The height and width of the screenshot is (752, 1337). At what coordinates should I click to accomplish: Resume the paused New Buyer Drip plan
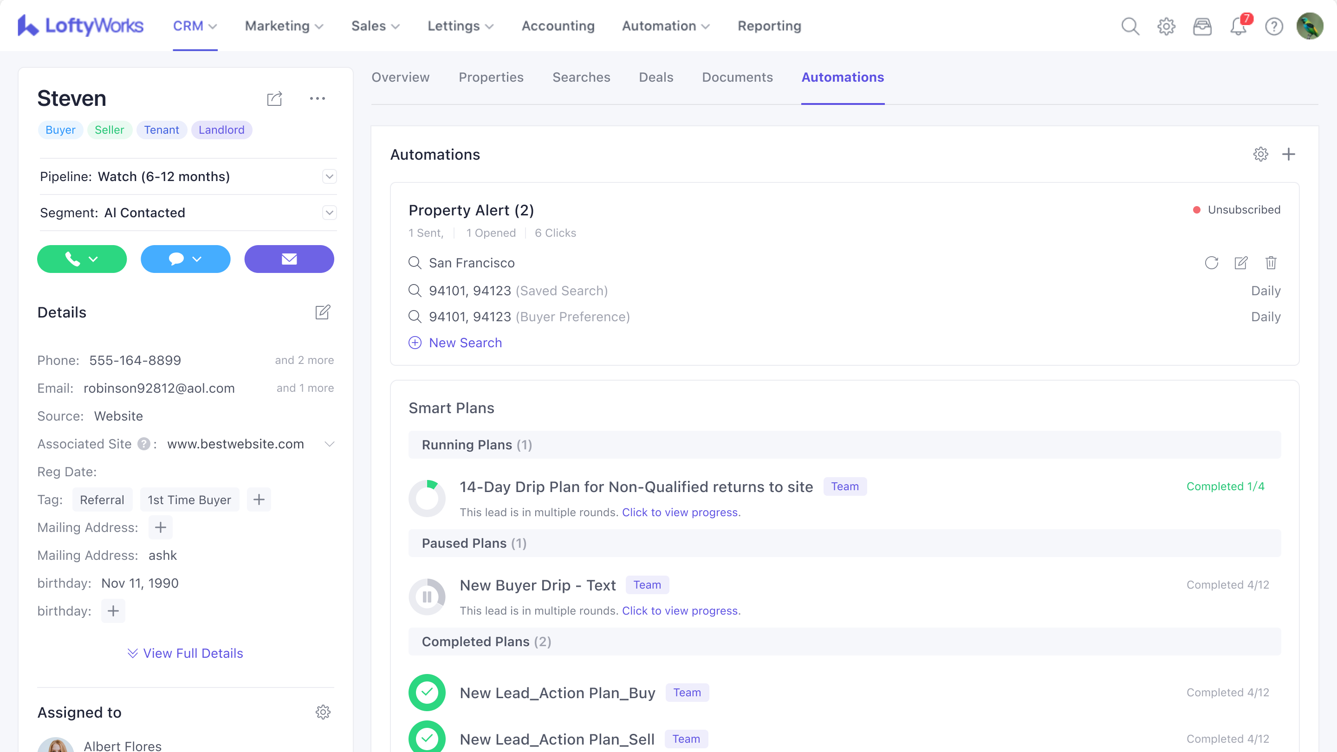pyautogui.click(x=427, y=597)
